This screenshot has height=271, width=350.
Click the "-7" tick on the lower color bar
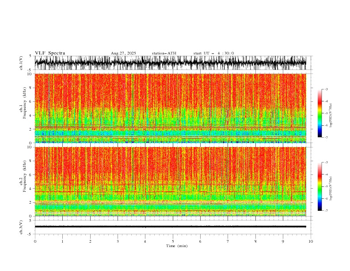click(x=326, y=210)
